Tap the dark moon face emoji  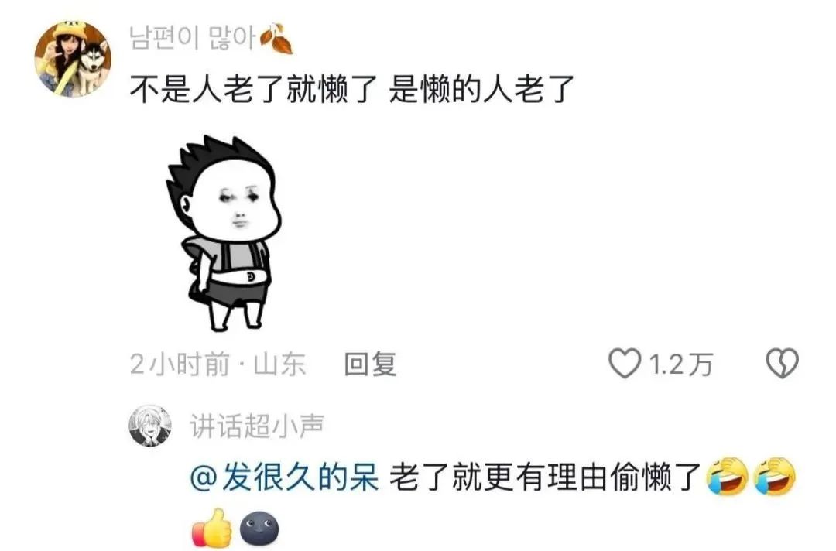tap(259, 528)
